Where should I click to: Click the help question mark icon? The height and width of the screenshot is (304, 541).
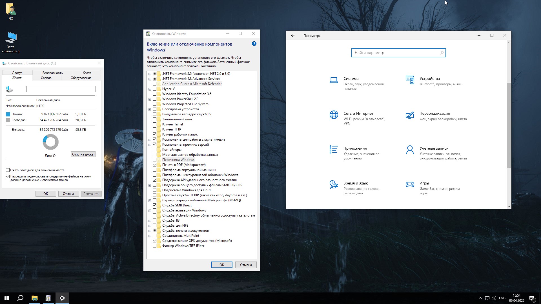point(254,44)
